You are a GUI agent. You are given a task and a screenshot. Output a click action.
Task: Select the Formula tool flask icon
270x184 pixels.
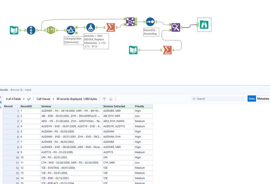91,27
